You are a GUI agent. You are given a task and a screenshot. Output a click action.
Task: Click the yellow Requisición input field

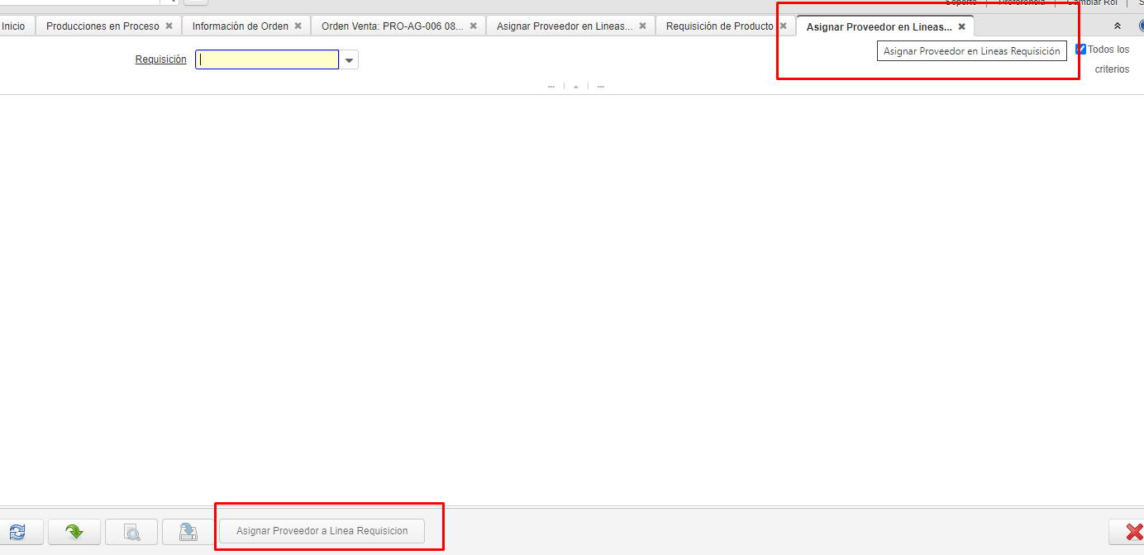267,60
